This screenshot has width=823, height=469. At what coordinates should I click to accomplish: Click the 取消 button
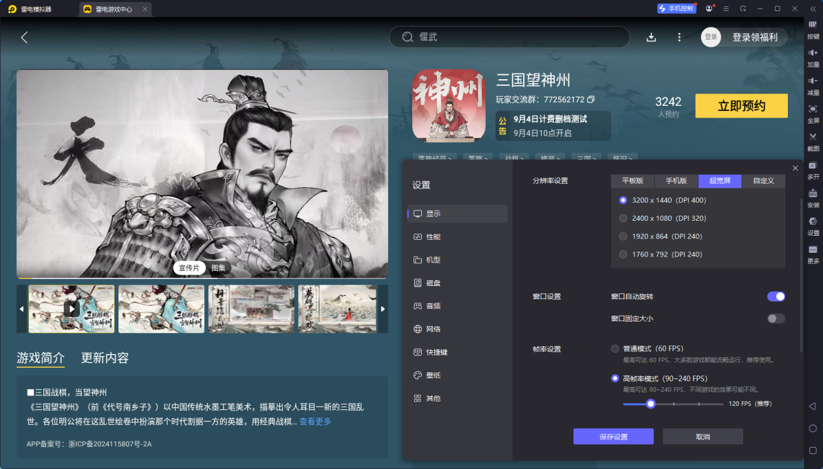coord(703,437)
